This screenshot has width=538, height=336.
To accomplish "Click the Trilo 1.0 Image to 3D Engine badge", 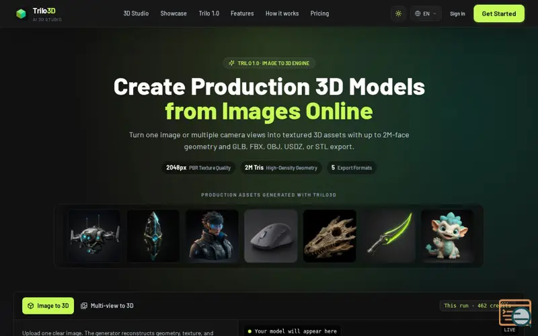I will coord(270,63).
